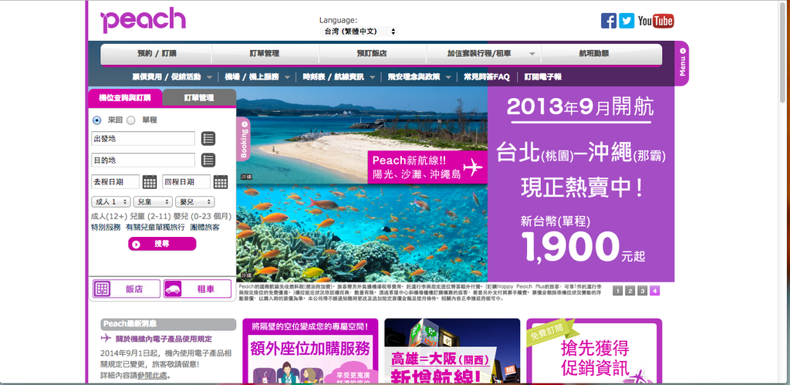Open 搶先獲得促銷資訊 promo card
Viewport: 790px width, 385px height.
pyautogui.click(x=595, y=351)
